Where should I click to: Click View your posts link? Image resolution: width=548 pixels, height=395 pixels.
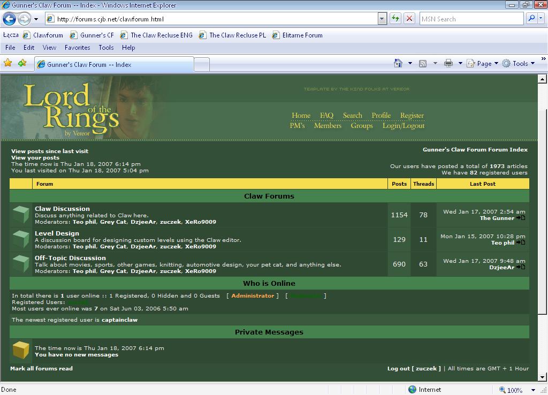coord(35,158)
